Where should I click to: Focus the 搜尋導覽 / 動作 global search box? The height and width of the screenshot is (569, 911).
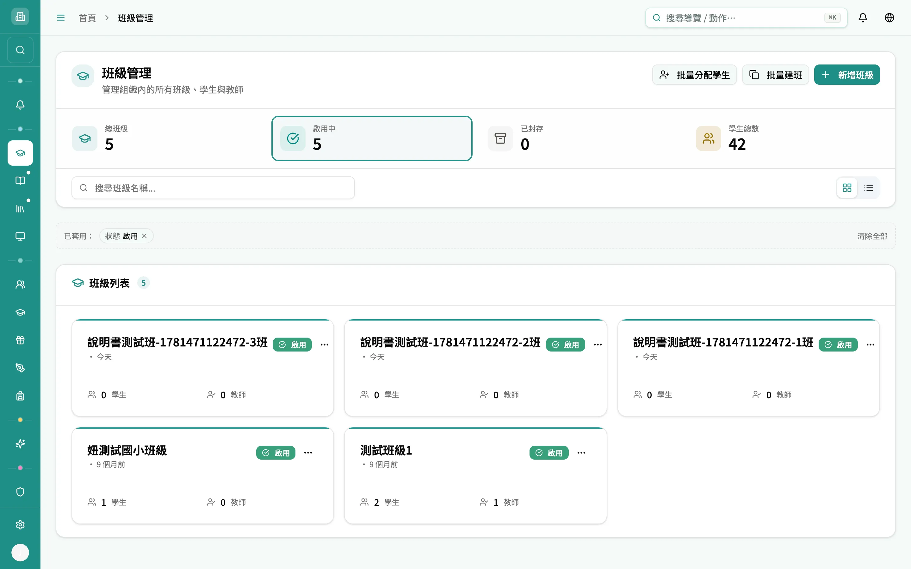pos(746,18)
